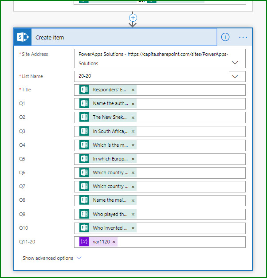Image resolution: width=267 pixels, height=278 pixels.
Task: Remove the Responders' E... token
Action: pyautogui.click(x=133, y=90)
